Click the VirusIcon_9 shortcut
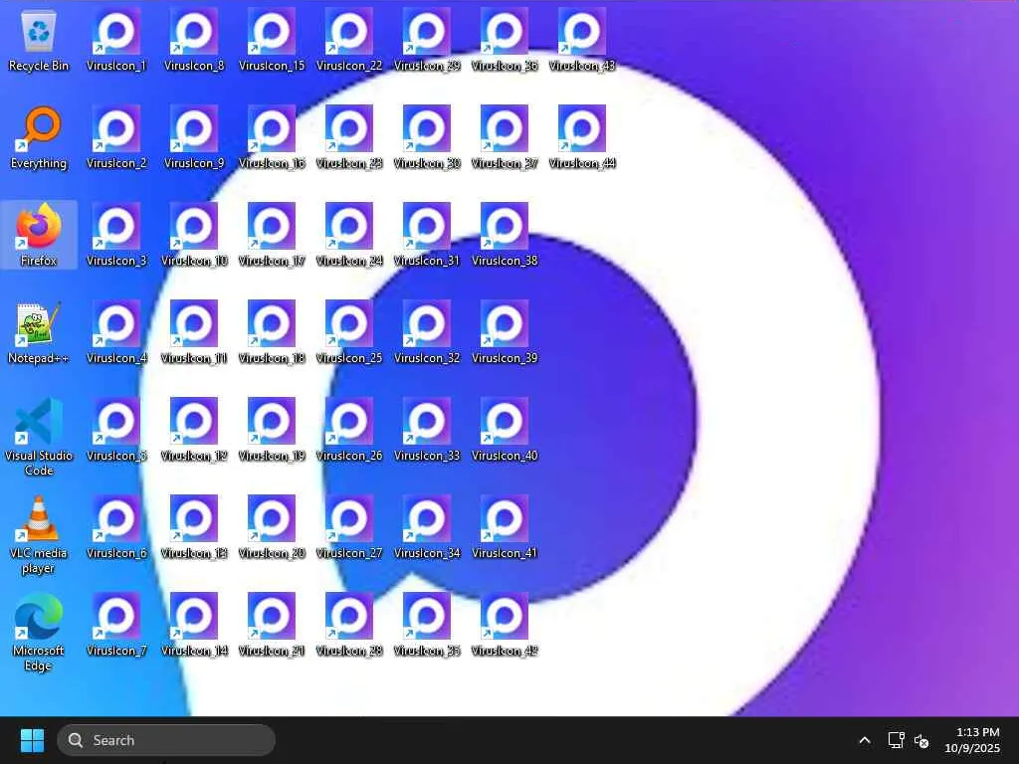 (194, 137)
